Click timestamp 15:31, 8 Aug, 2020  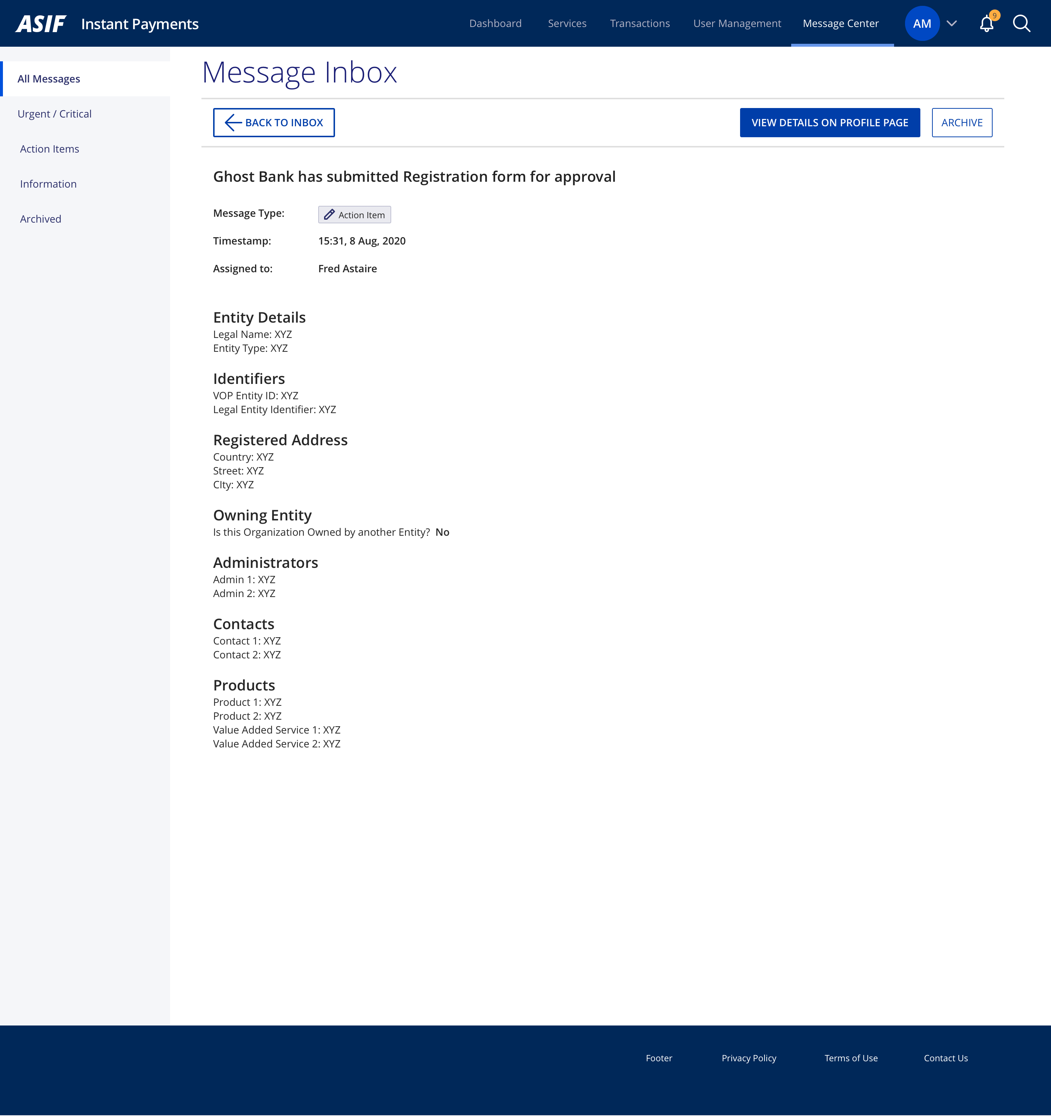(x=362, y=241)
